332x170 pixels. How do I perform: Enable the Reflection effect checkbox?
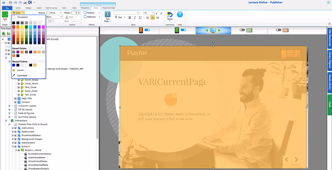[x=85, y=17]
